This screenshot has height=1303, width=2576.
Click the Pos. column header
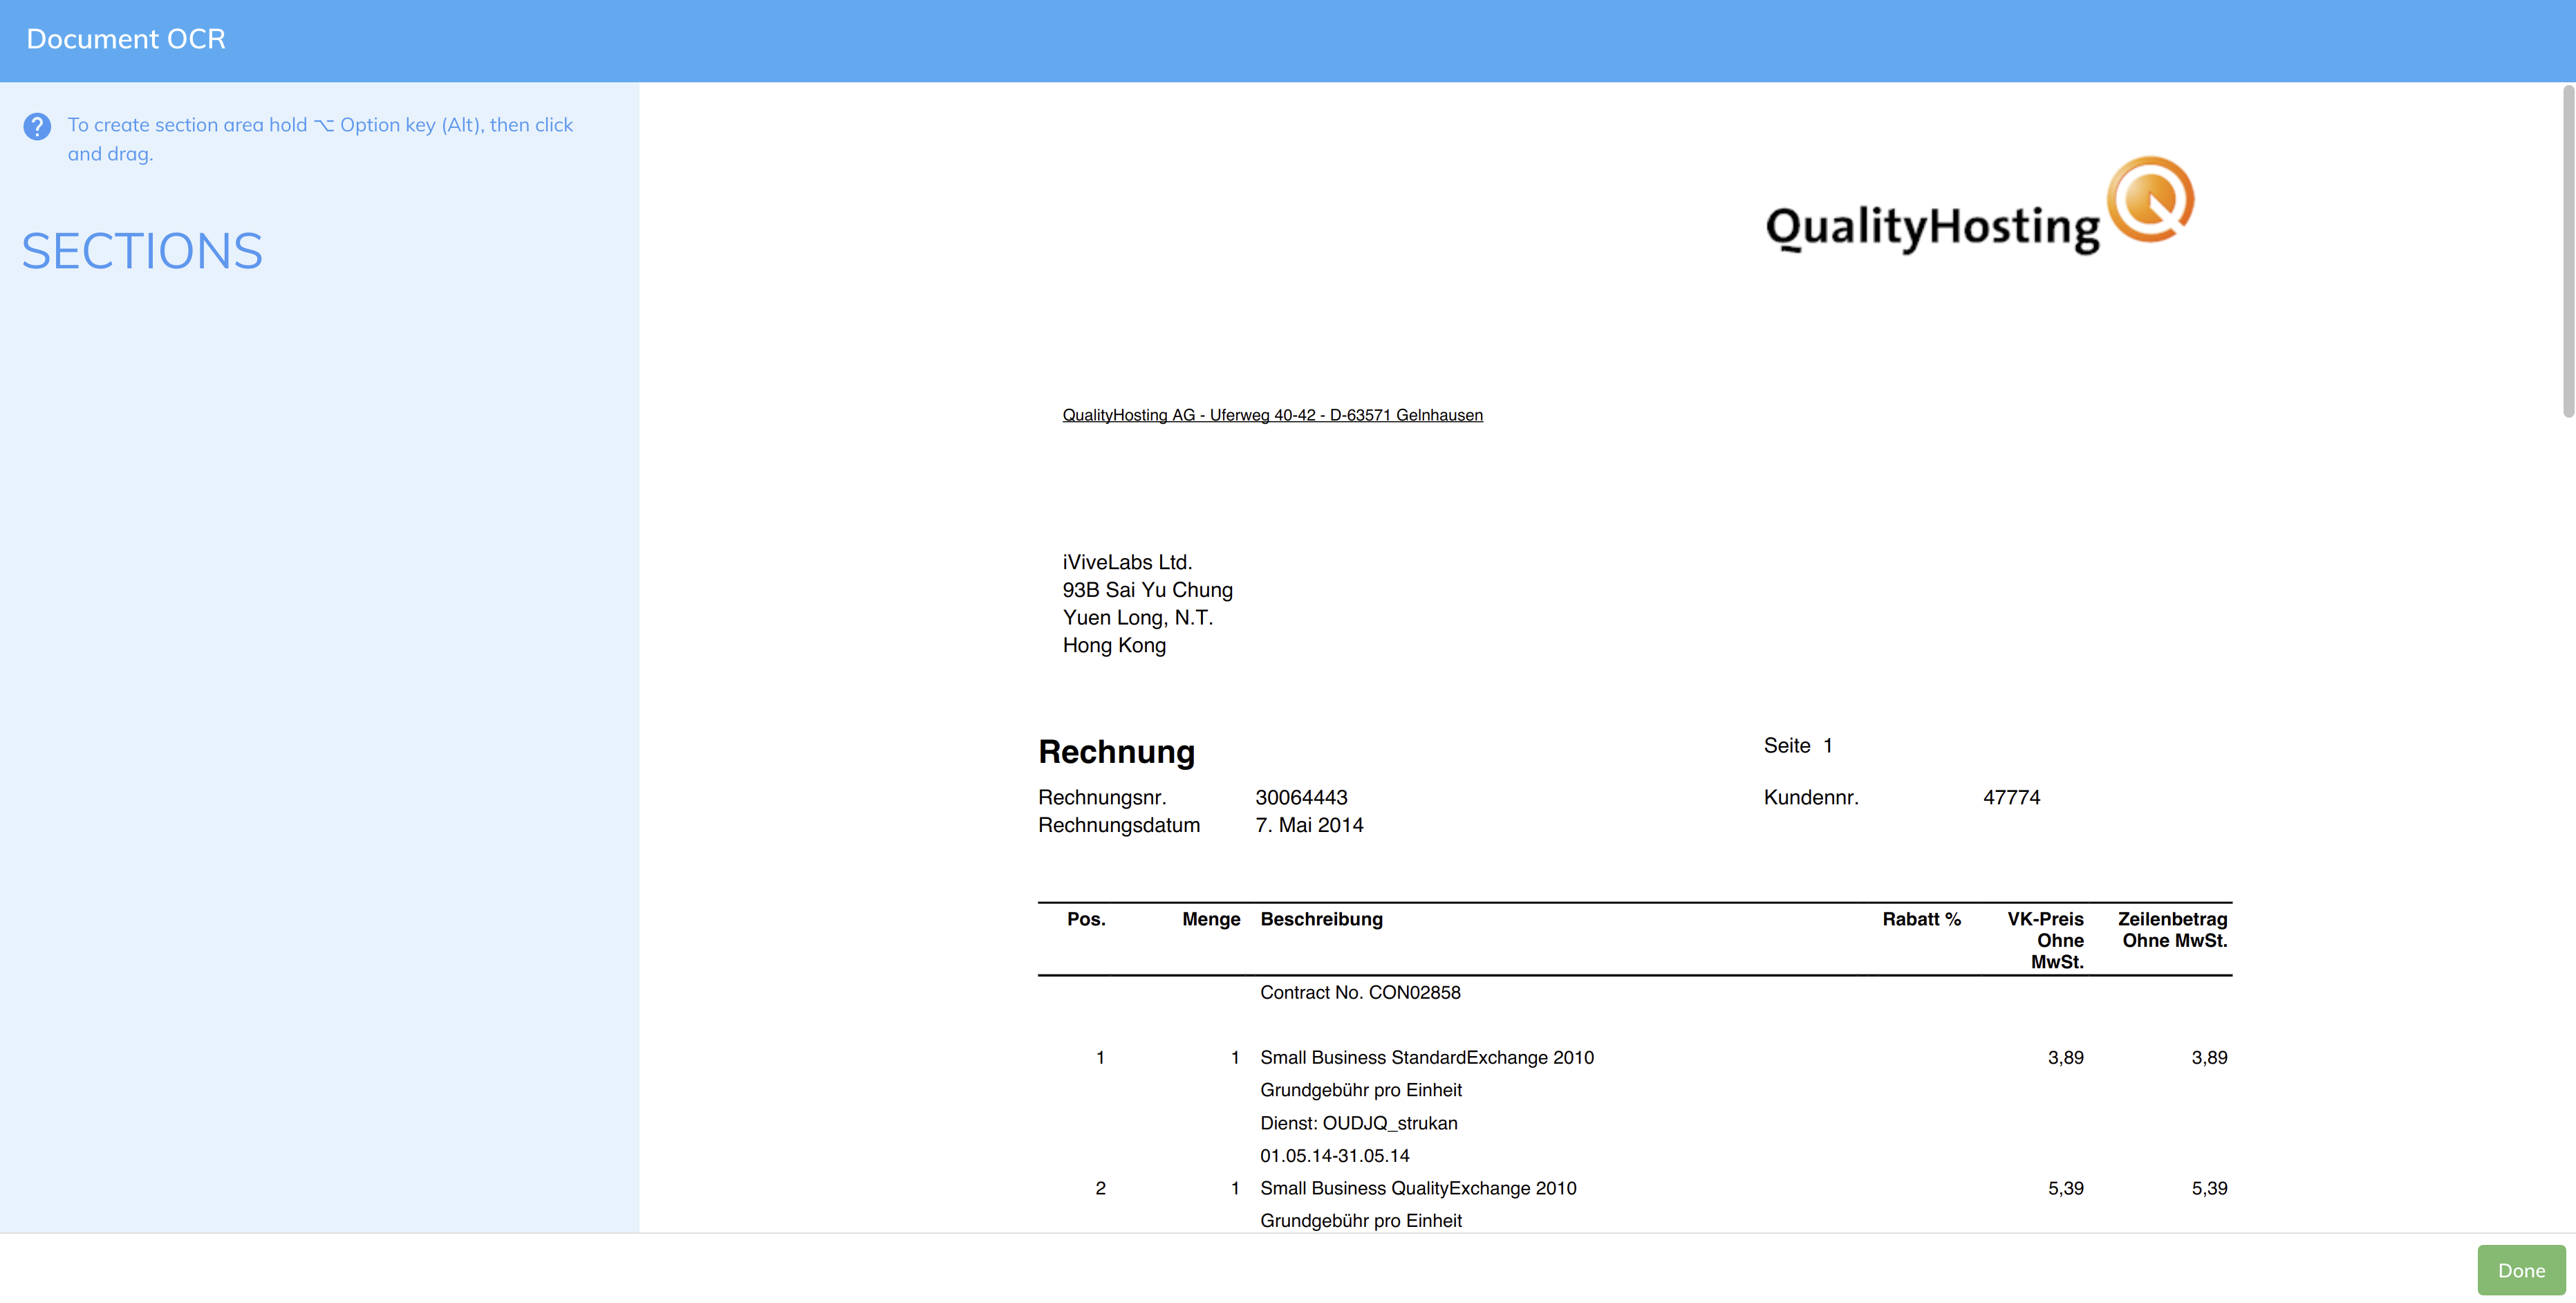[x=1086, y=919]
